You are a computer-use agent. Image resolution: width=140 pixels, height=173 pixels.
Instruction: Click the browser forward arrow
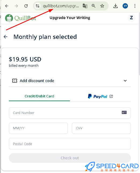(x=16, y=6)
